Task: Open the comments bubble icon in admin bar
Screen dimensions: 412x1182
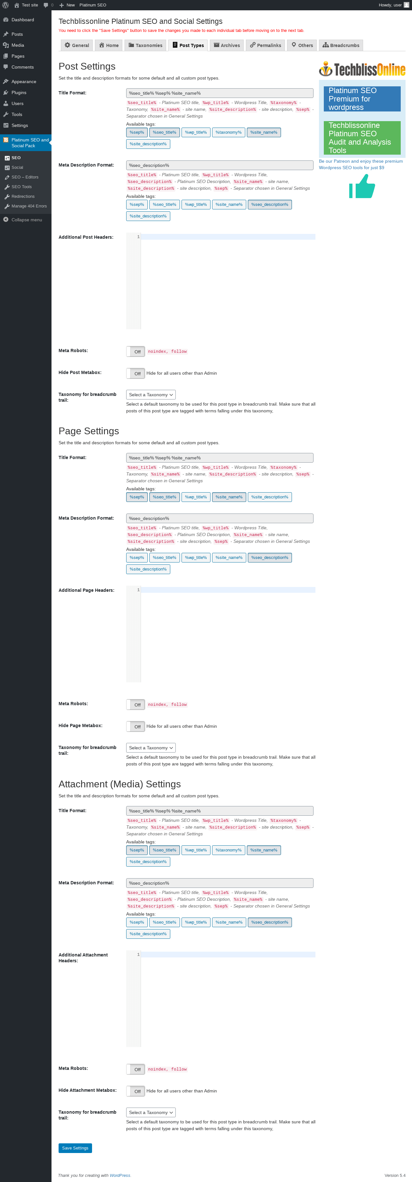Action: [x=46, y=5]
